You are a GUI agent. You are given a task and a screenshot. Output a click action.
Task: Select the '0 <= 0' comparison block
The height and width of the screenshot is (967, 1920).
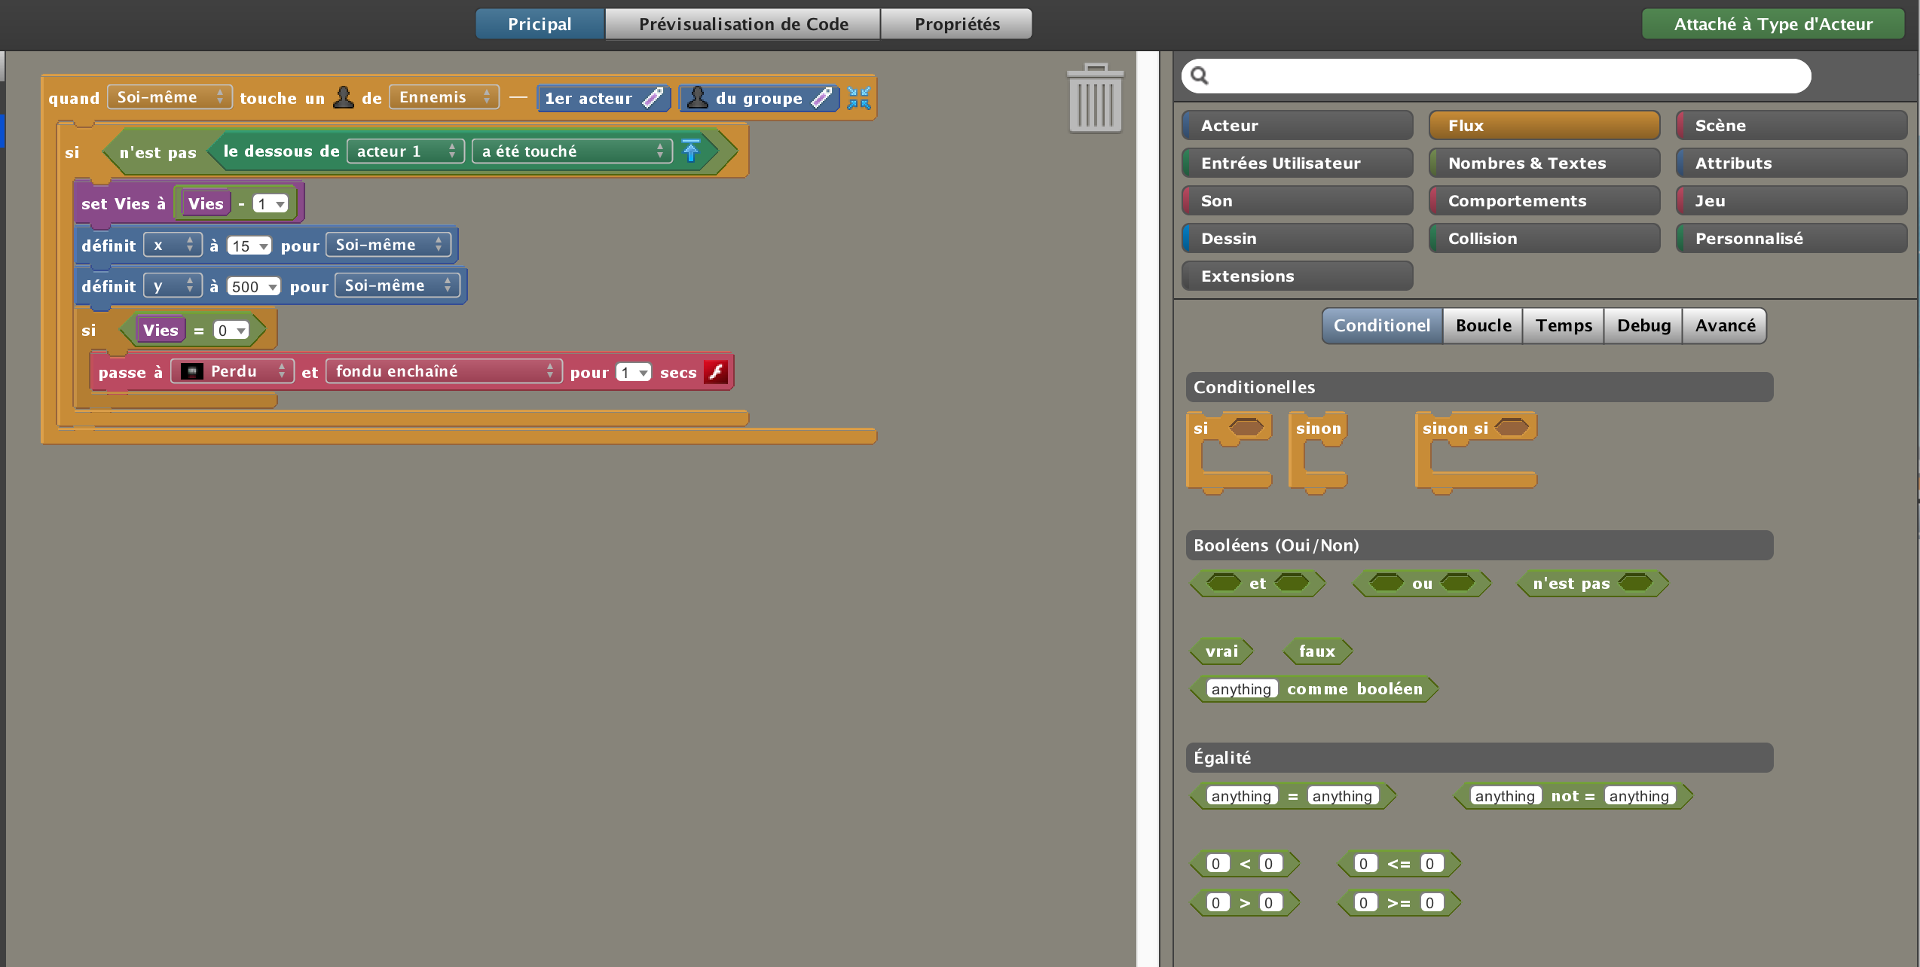click(1399, 863)
